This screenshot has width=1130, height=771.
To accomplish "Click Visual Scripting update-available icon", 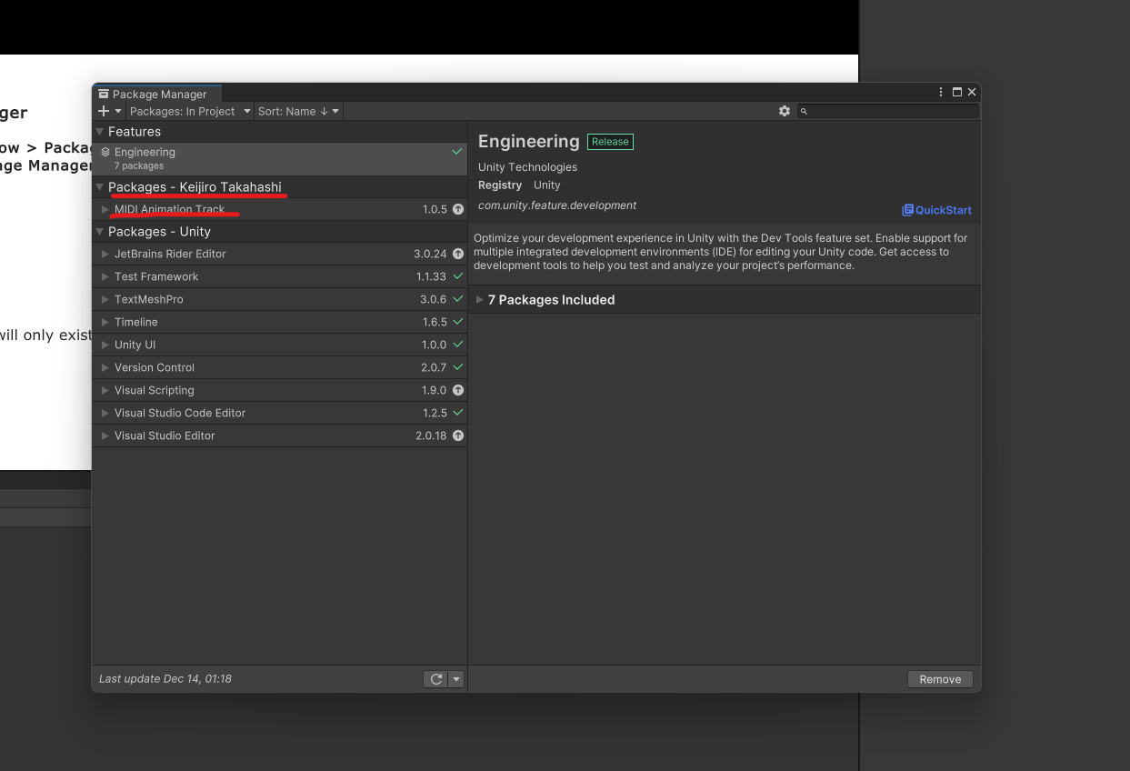I will click(458, 390).
